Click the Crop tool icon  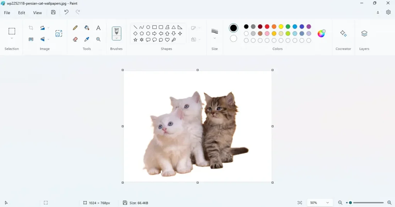[31, 28]
